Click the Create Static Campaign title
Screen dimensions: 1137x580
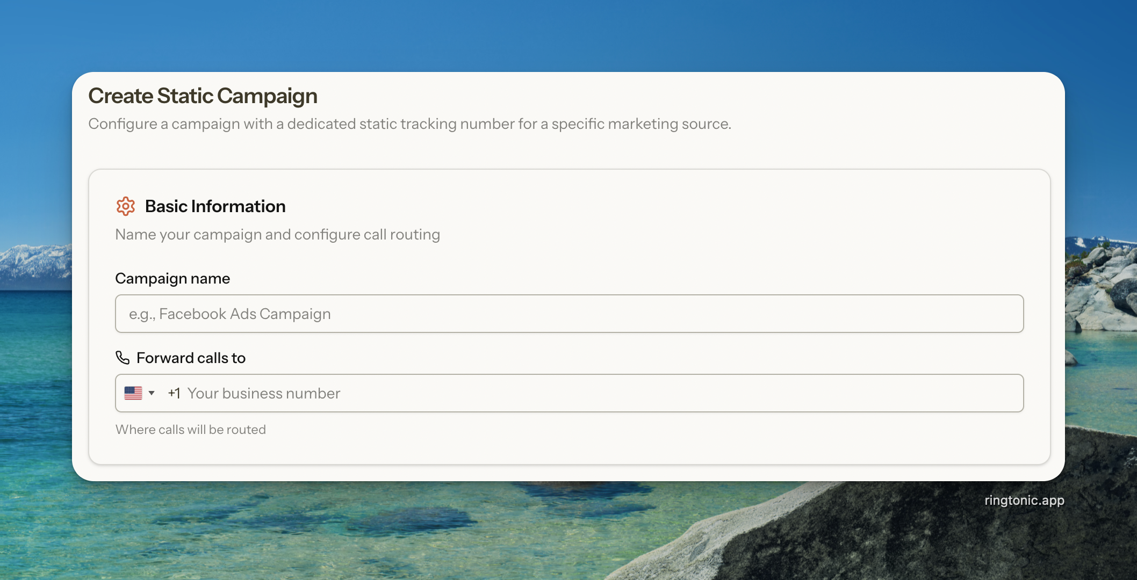[203, 96]
